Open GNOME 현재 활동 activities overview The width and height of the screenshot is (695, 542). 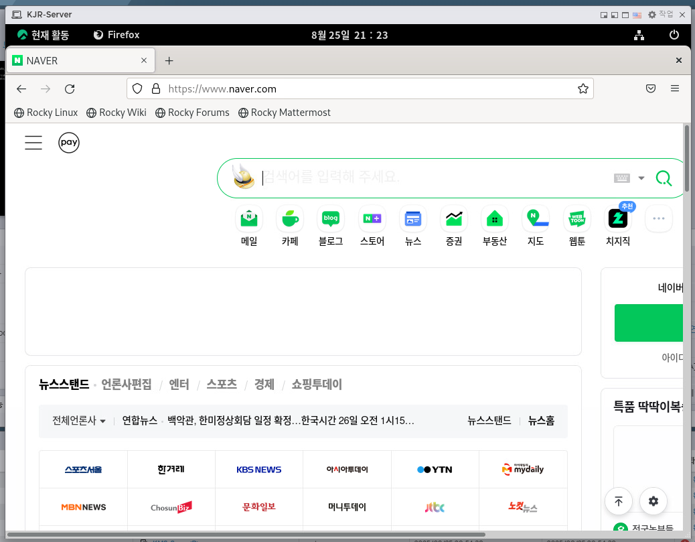43,35
